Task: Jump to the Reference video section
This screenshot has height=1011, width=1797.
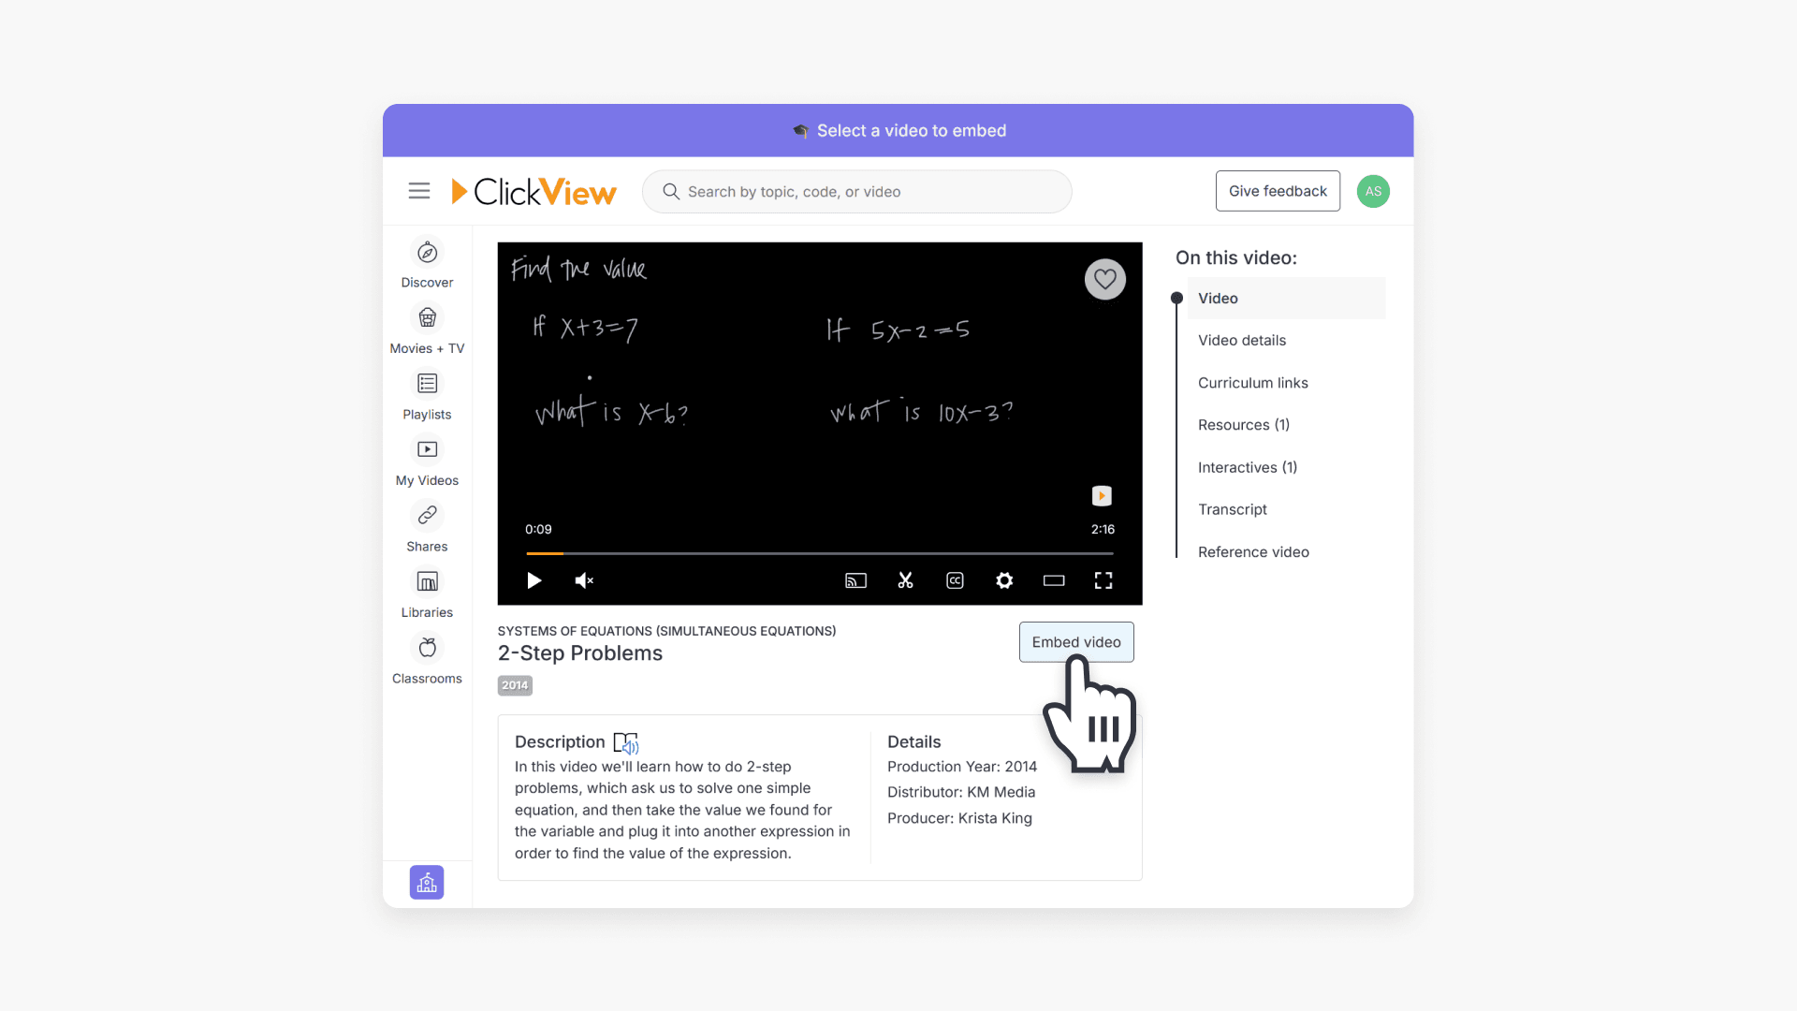Action: click(1253, 552)
